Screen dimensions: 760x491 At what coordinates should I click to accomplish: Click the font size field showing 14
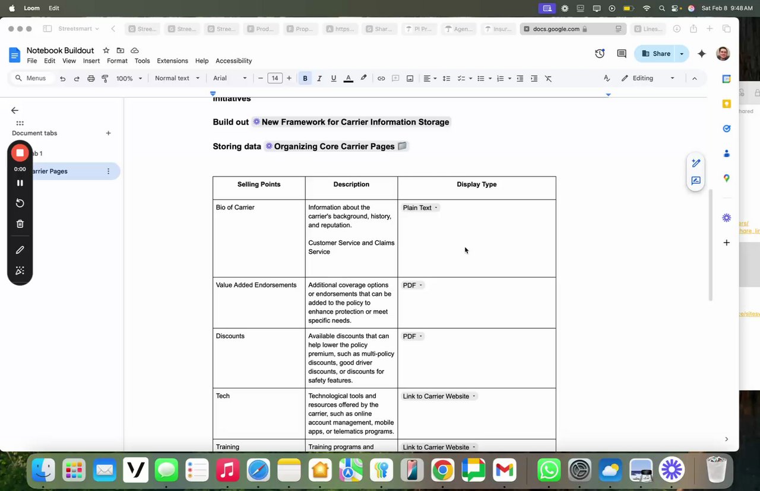275,78
